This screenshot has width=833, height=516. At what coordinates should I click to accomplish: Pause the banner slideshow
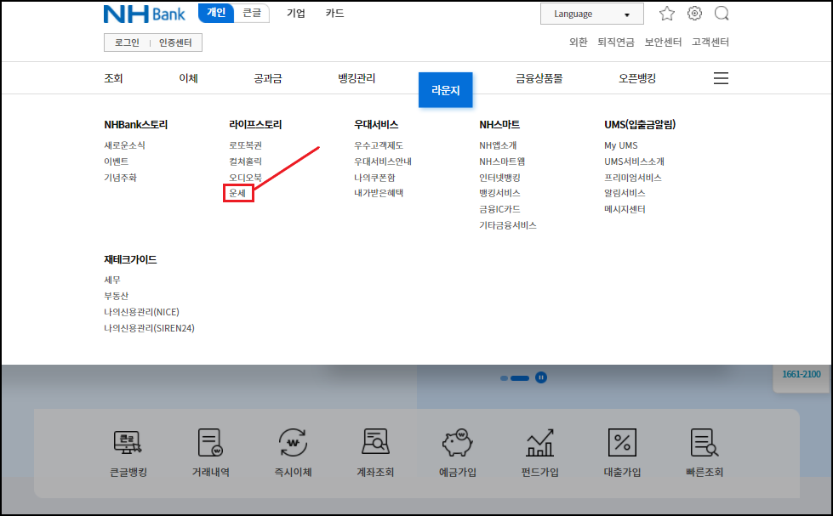tap(541, 377)
